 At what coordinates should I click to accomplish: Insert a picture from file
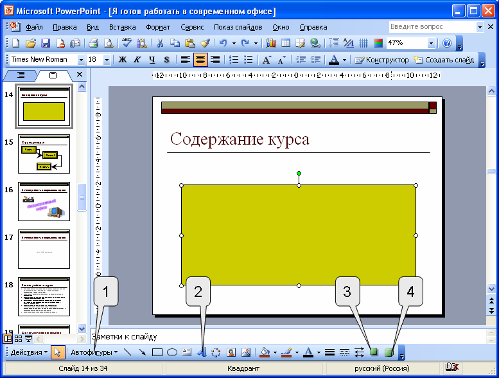(x=246, y=352)
